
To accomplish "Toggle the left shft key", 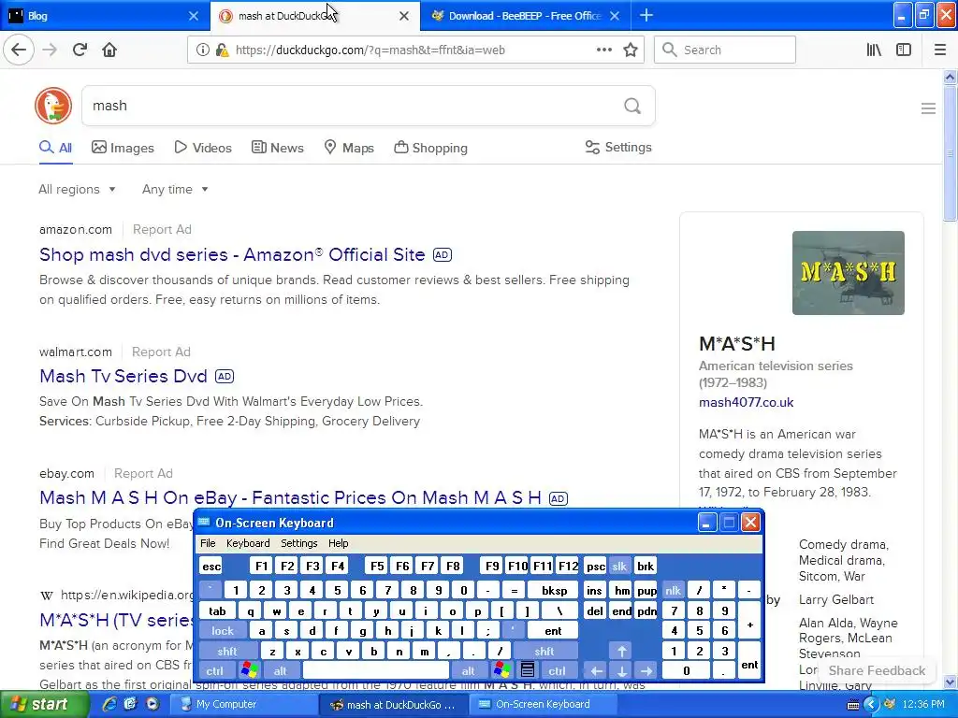I will pyautogui.click(x=226, y=651).
